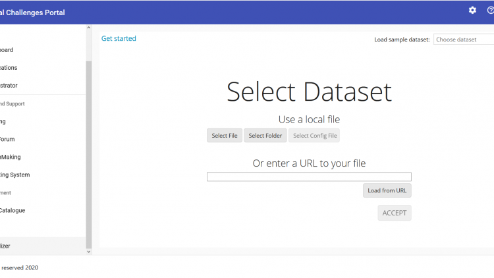Click the 'reserved 2020' footer text
Viewport: 494px width, 278px height.
pos(20,268)
